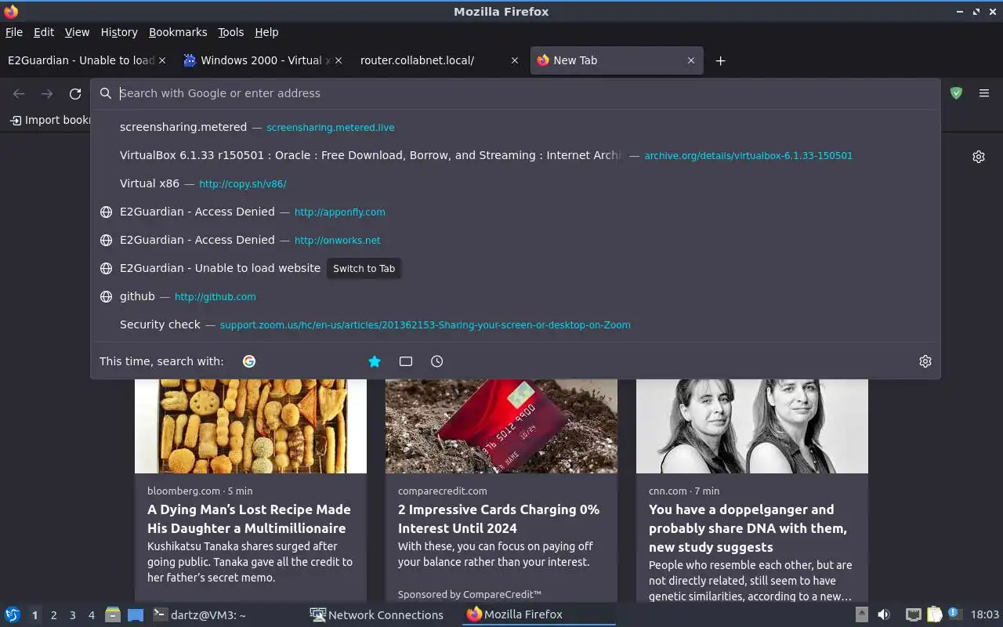
Task: Open the Tools menu
Action: pyautogui.click(x=230, y=32)
